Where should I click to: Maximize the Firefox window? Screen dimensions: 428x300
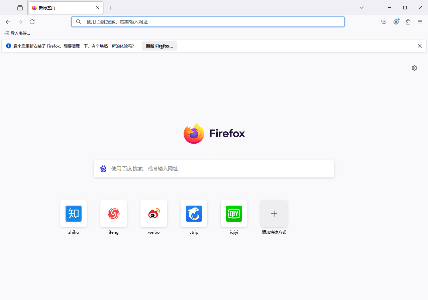pyautogui.click(x=405, y=8)
